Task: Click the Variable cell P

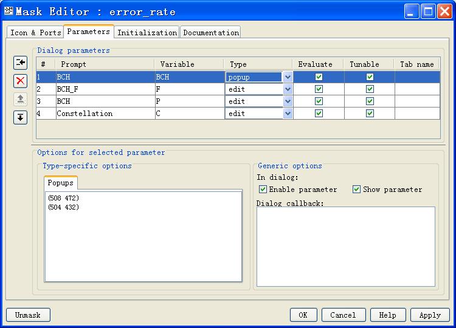Action: pyautogui.click(x=190, y=101)
